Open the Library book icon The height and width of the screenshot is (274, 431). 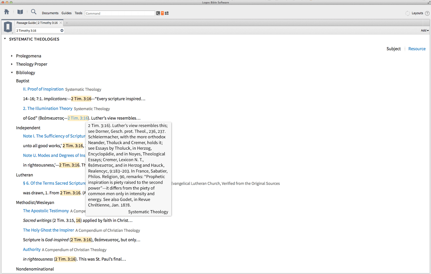(x=20, y=12)
